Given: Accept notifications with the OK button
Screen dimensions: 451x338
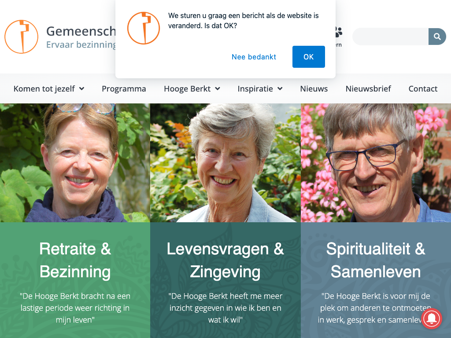Looking at the screenshot, I should point(308,57).
